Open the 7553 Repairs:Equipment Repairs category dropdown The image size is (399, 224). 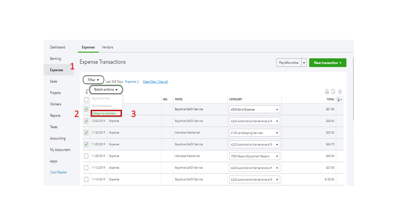point(254,156)
